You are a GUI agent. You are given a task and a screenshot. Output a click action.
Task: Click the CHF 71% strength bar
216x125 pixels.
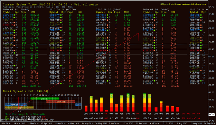pos(91,104)
